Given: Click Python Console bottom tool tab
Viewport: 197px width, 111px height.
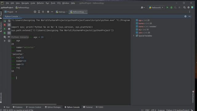Looking at the screenshot, I should tap(72, 107).
